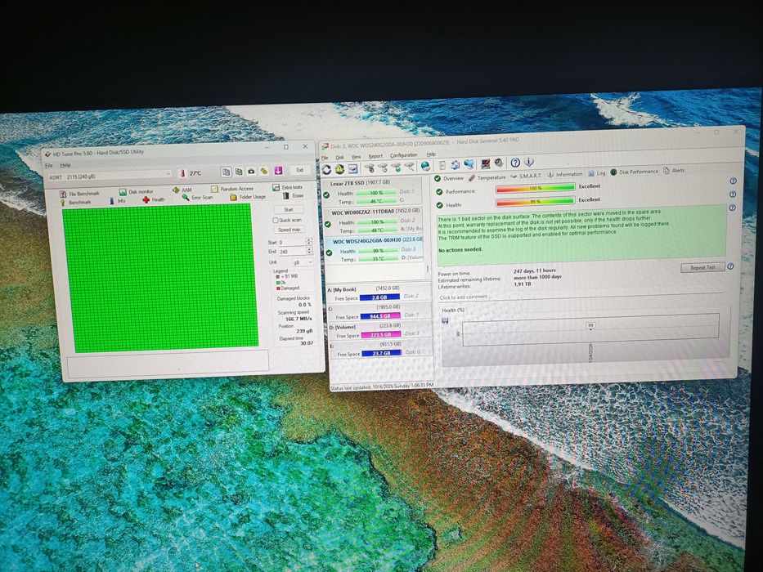Open the Configuration menu in Hard Disk Sentinel
This screenshot has height=572, width=763.
click(404, 155)
